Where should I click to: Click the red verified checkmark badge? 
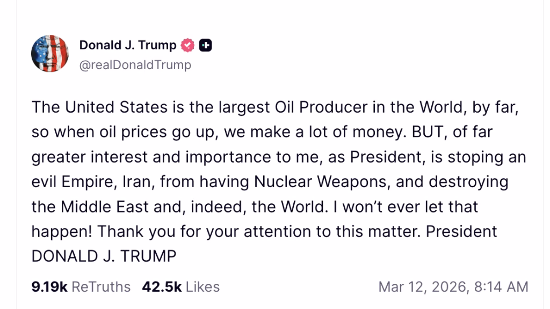187,46
